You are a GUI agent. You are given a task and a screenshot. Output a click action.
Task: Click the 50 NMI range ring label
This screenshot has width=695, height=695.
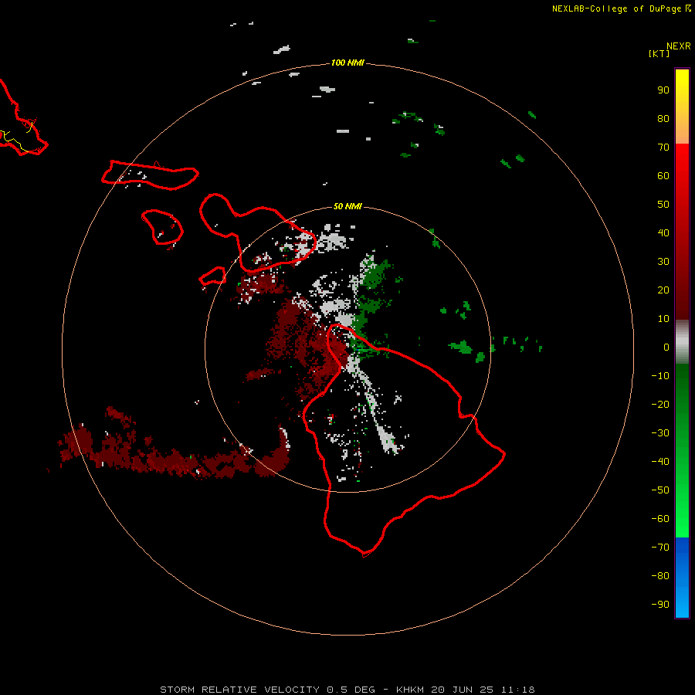coord(347,206)
